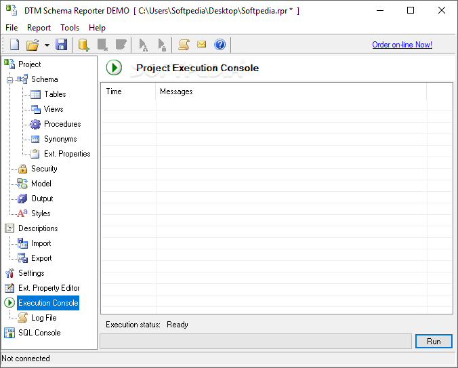Open Settings in the tree

[31, 273]
